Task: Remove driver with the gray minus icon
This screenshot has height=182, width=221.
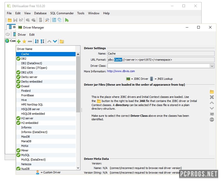Action: pyautogui.click(x=30, y=42)
